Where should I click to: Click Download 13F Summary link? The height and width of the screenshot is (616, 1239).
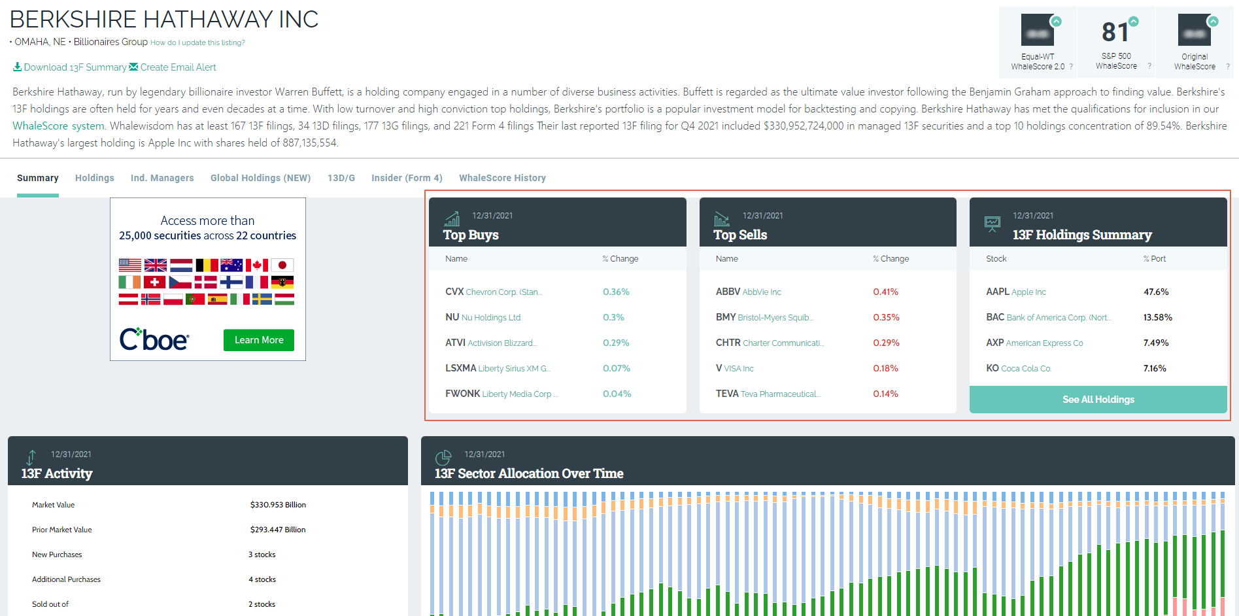(x=75, y=67)
